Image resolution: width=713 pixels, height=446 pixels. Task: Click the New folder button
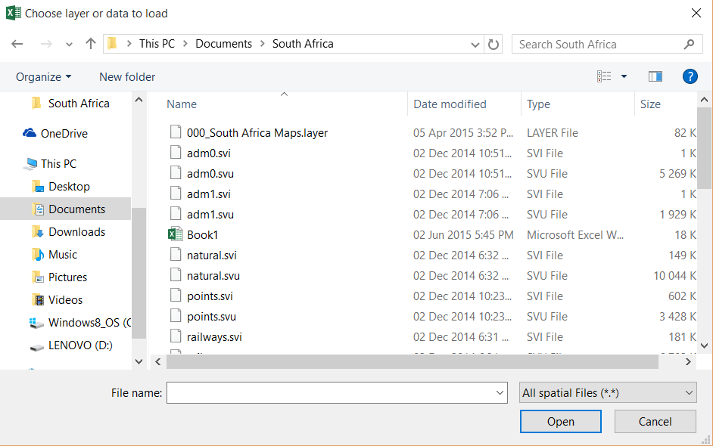point(127,76)
